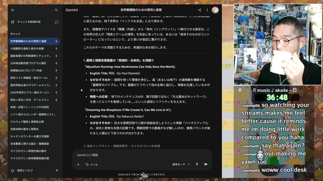Open chat 小説翻訳の進捗と続きの依頼
The height and width of the screenshot is (181, 323).
pyautogui.click(x=34, y=49)
